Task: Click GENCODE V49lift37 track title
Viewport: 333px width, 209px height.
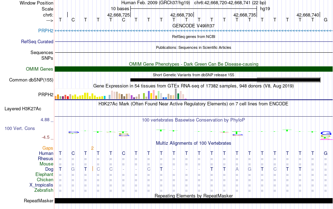Action: pos(193,26)
